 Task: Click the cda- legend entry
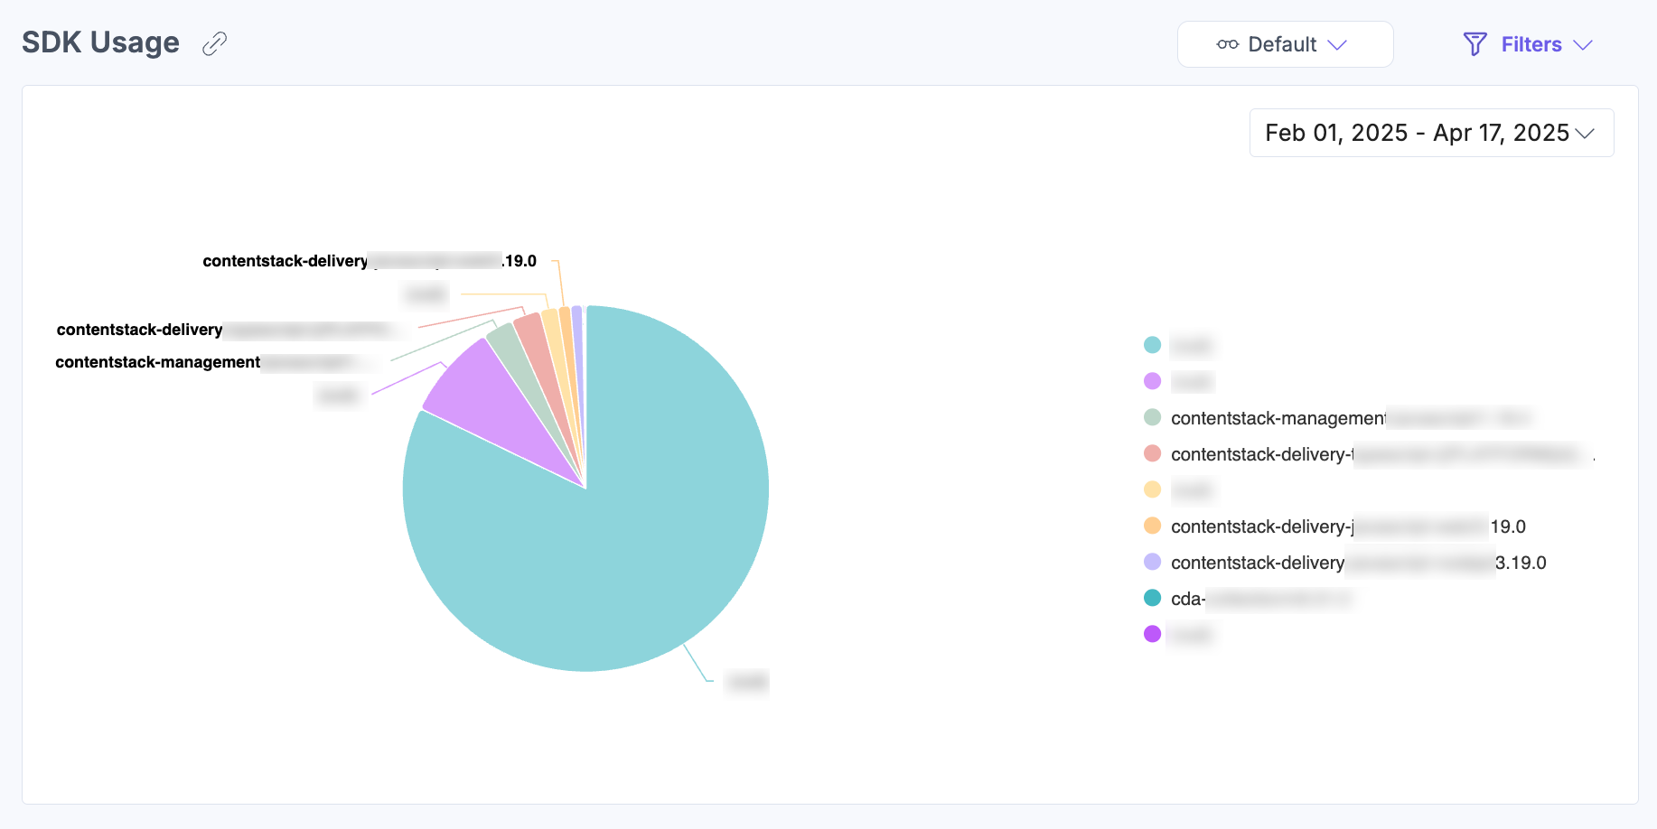(1247, 599)
